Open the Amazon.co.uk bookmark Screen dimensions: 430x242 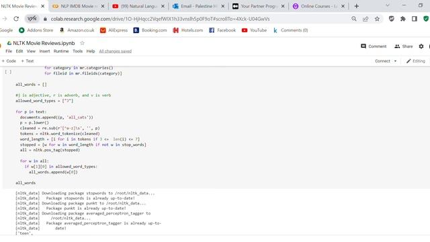pyautogui.click(x=77, y=30)
